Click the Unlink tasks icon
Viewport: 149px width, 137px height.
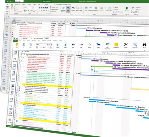89,45
